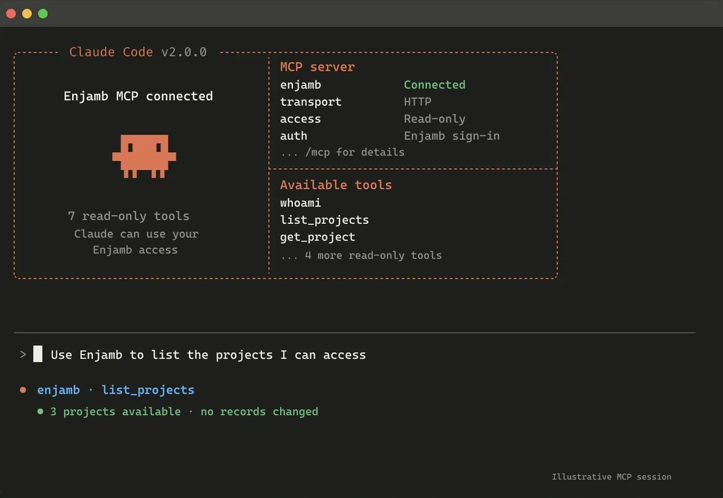Click the 'Illustrative MCP session' caption

(612, 477)
